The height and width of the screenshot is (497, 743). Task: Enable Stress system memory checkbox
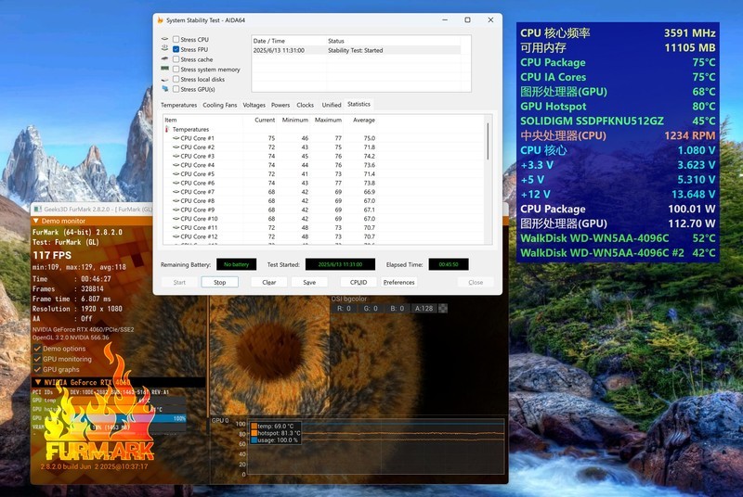click(x=176, y=70)
